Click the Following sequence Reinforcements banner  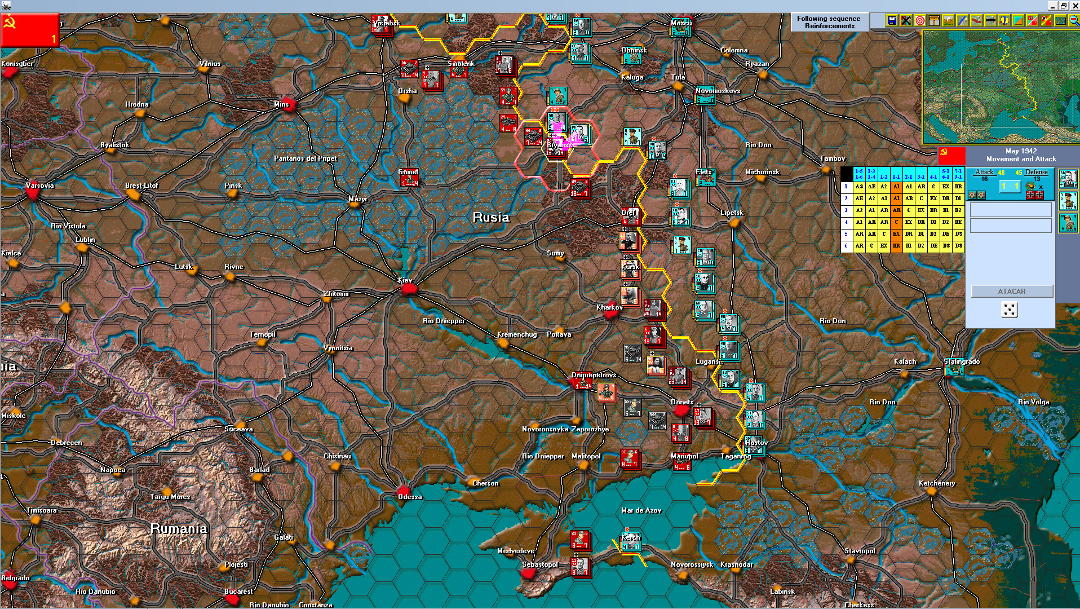point(829,22)
